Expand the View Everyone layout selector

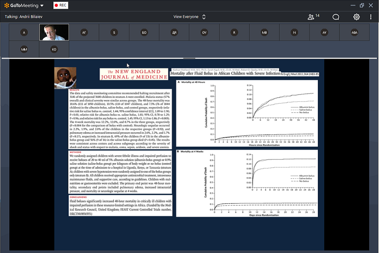point(189,17)
